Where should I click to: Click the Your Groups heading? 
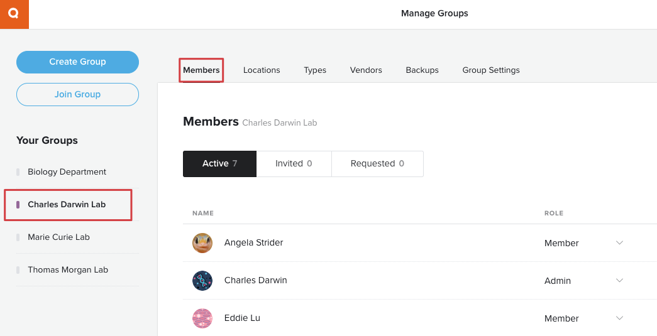pos(47,141)
